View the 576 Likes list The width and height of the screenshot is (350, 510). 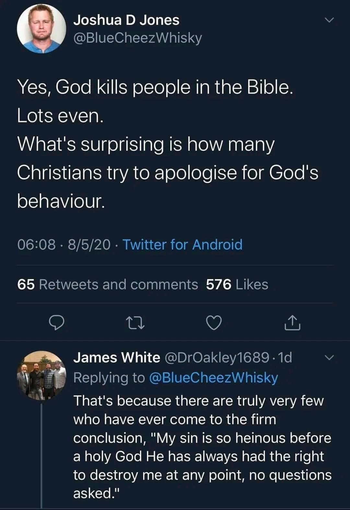coord(237,284)
